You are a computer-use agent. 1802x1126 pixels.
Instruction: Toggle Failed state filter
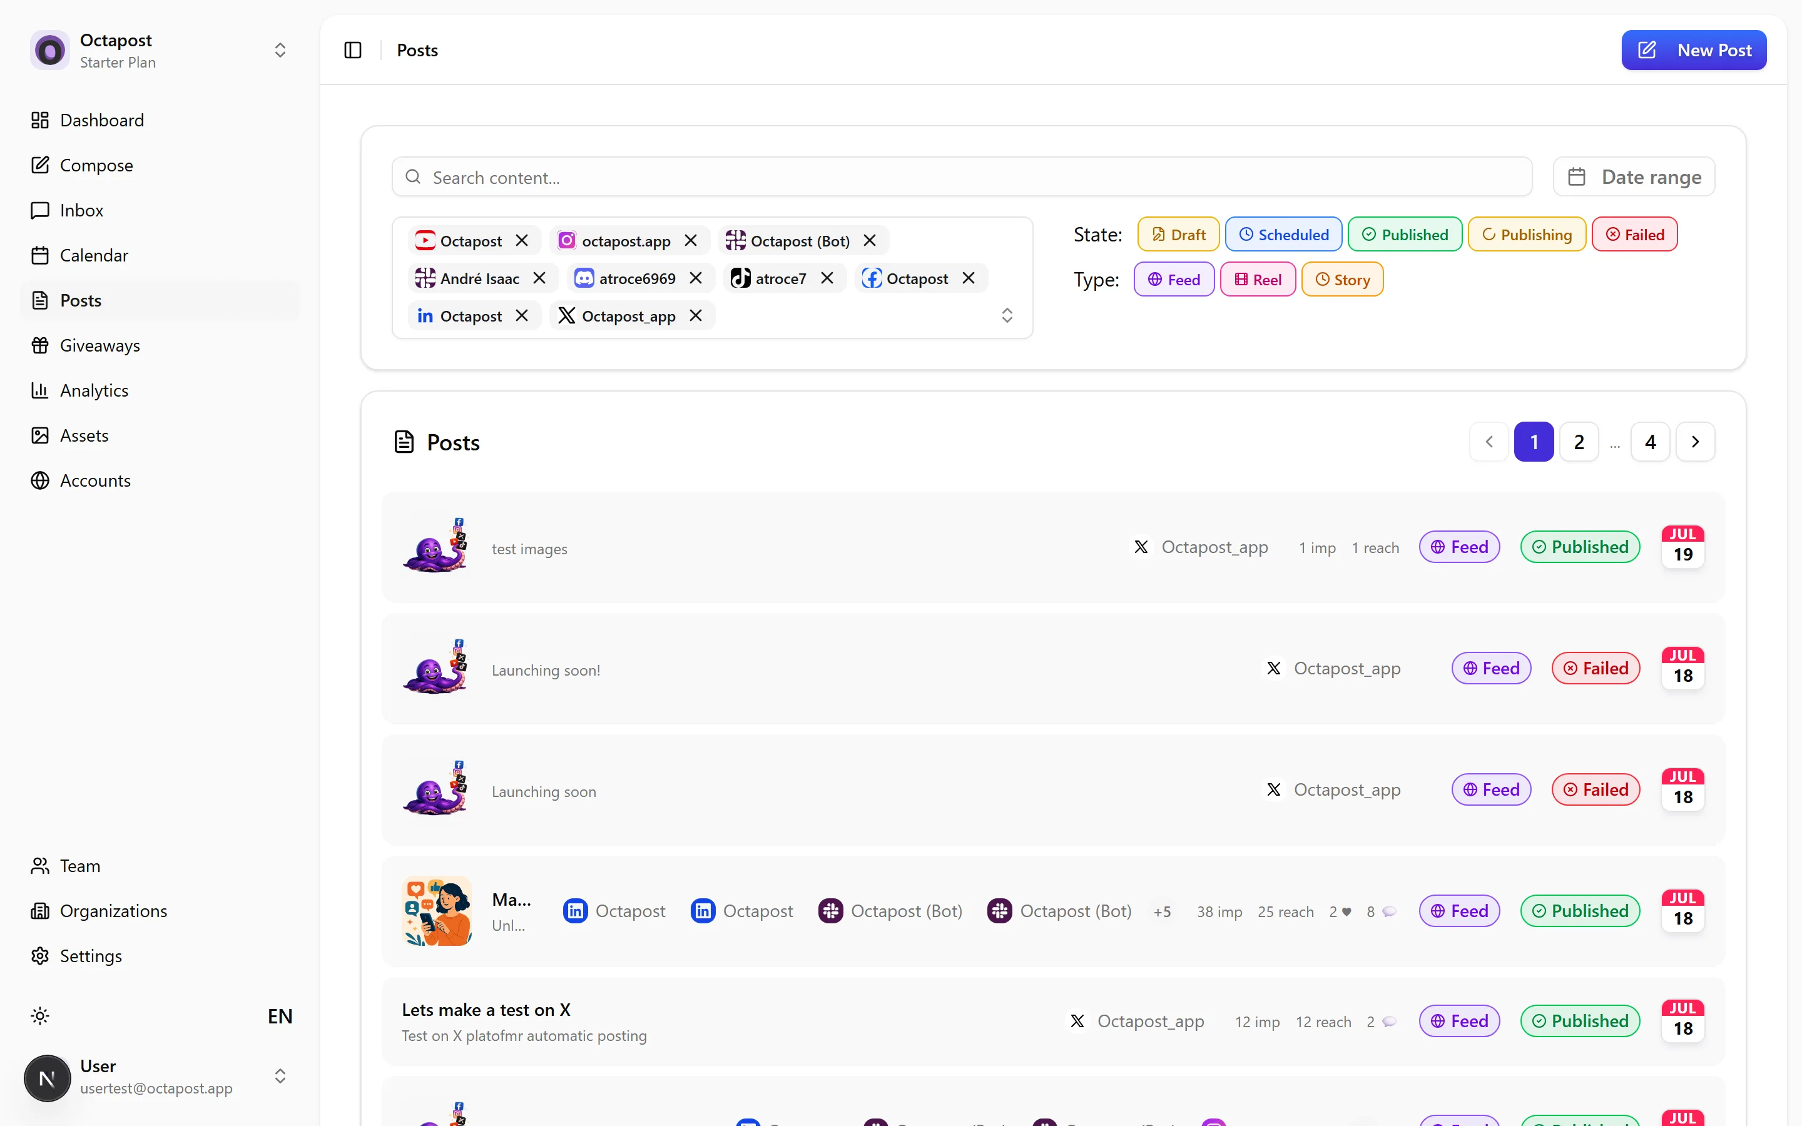click(x=1634, y=235)
